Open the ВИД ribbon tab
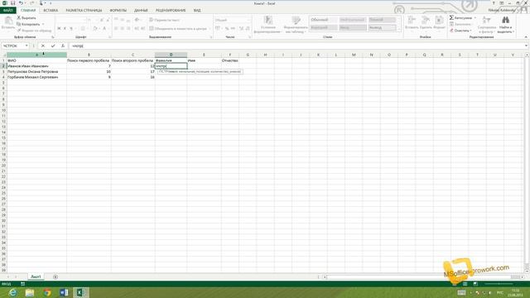This screenshot has height=298, width=530. click(x=197, y=11)
